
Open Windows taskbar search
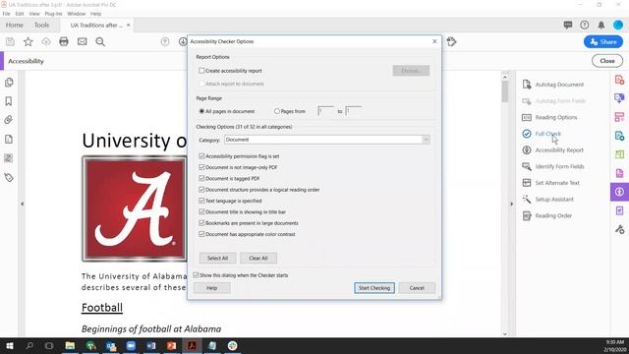point(29,345)
